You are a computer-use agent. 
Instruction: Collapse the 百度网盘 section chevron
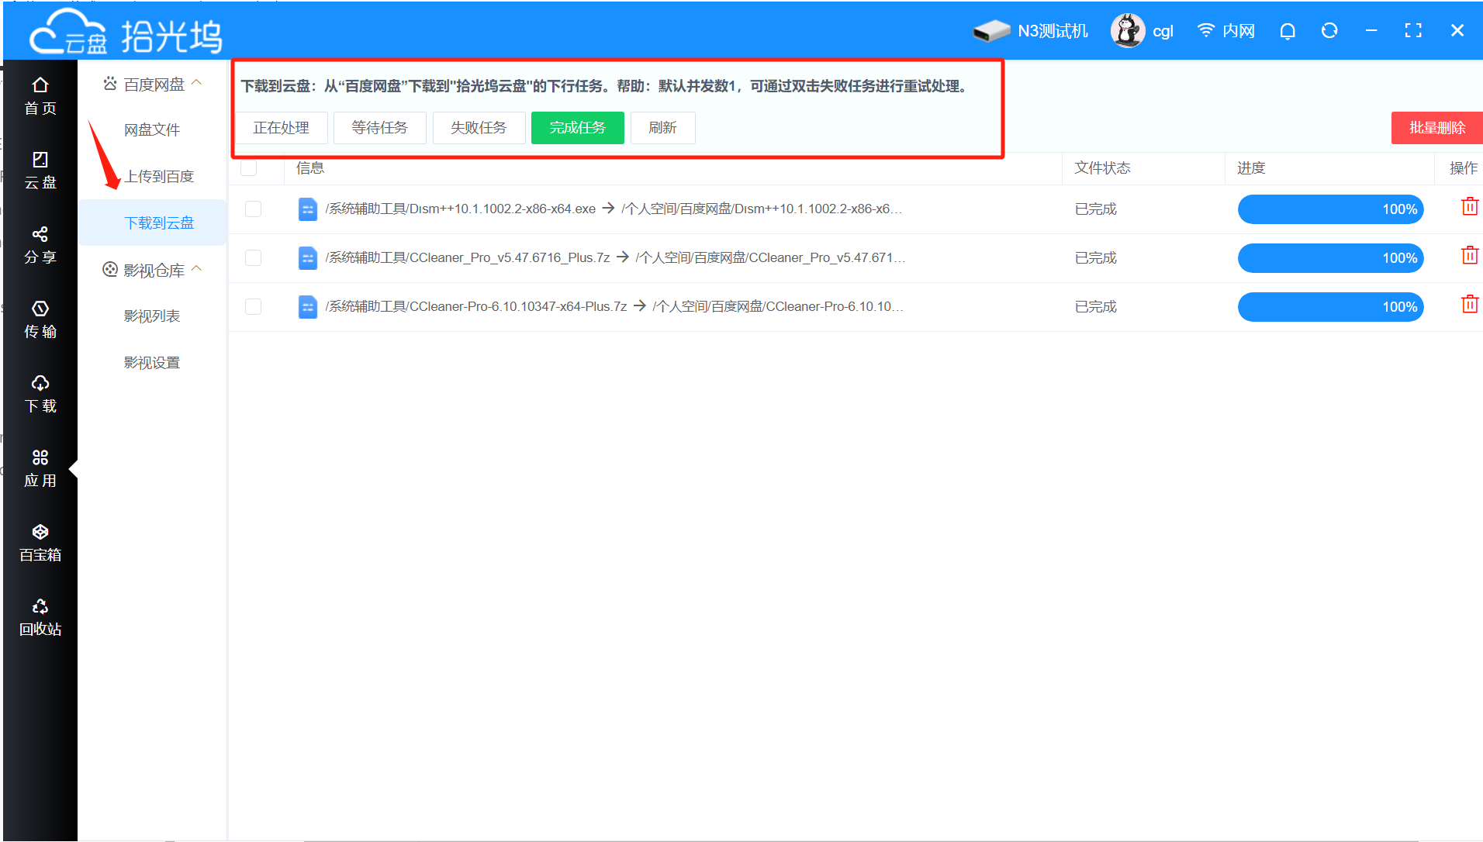click(x=197, y=82)
